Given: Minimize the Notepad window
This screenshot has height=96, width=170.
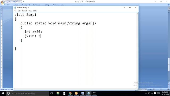Looking at the screenshot, I should (x=124, y=8).
